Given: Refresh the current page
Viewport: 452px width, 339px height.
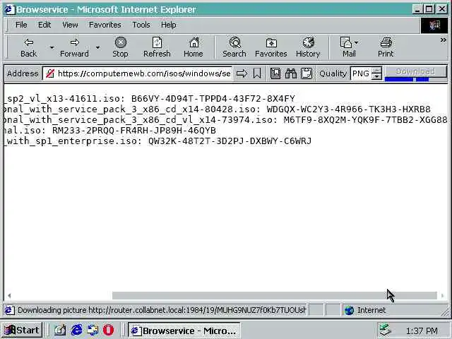Looking at the screenshot, I should 157,47.
